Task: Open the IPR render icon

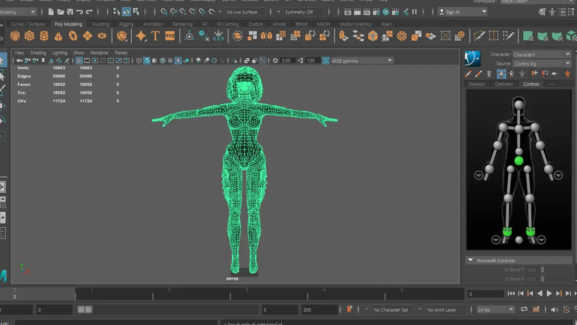Action: 366,12
